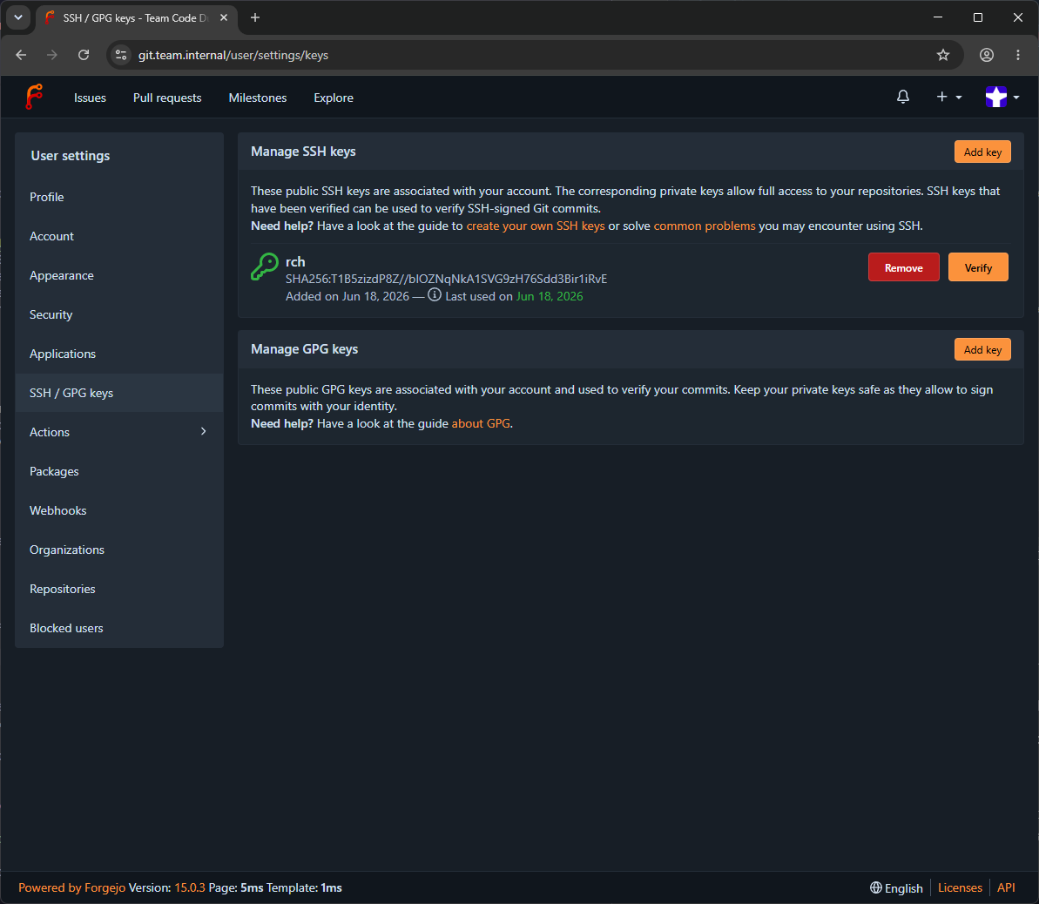This screenshot has width=1039, height=904.
Task: Add key in Manage GPG keys
Action: [982, 349]
